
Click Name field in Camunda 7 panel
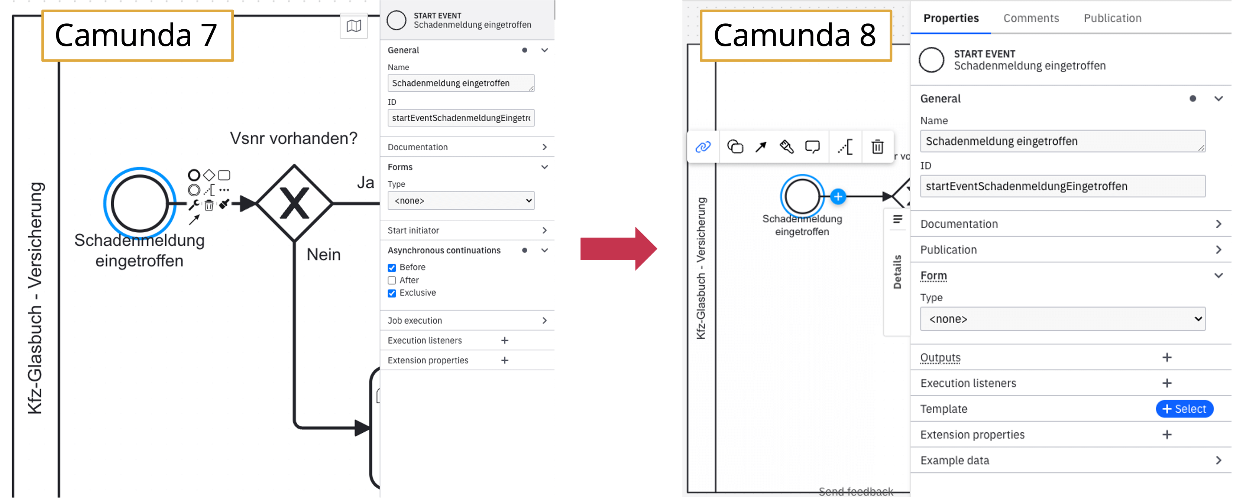click(x=461, y=83)
